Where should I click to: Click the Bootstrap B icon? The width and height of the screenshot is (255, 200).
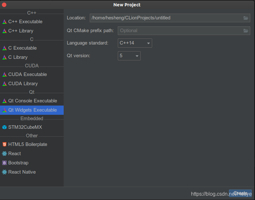pos(4,163)
